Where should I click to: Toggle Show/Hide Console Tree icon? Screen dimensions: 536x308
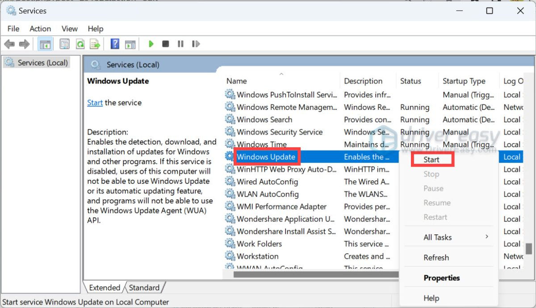tap(45, 44)
